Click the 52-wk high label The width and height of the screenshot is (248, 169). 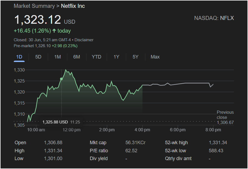(x=176, y=143)
